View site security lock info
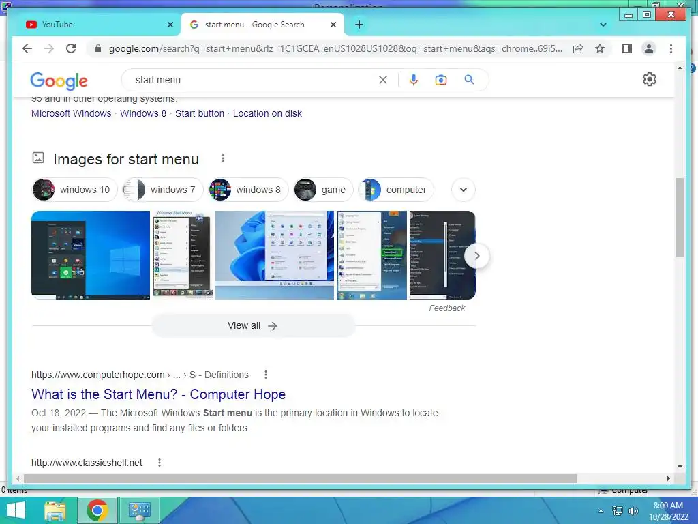The height and width of the screenshot is (524, 698). tap(98, 48)
